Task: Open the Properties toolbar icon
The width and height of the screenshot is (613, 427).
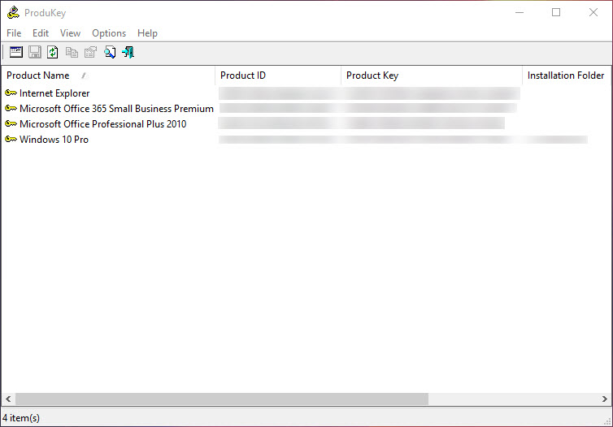Action: [x=90, y=52]
